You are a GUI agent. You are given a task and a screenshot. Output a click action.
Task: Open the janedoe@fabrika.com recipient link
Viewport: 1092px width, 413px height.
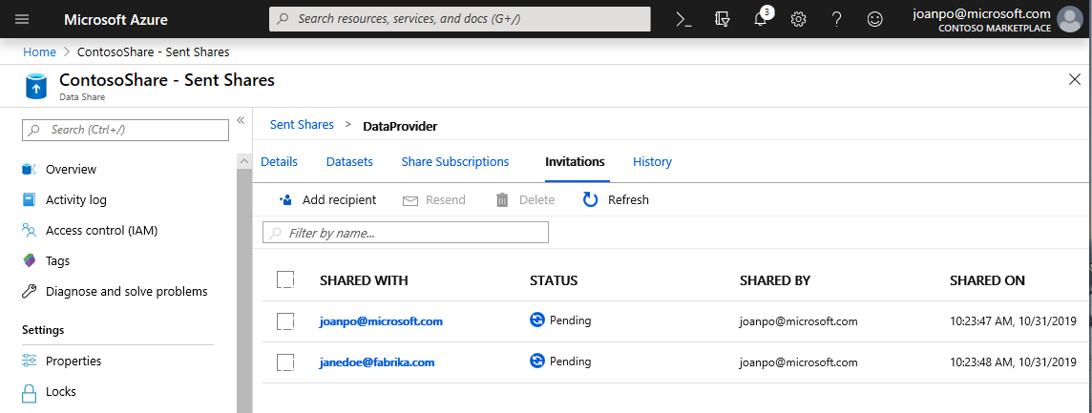pyautogui.click(x=377, y=362)
